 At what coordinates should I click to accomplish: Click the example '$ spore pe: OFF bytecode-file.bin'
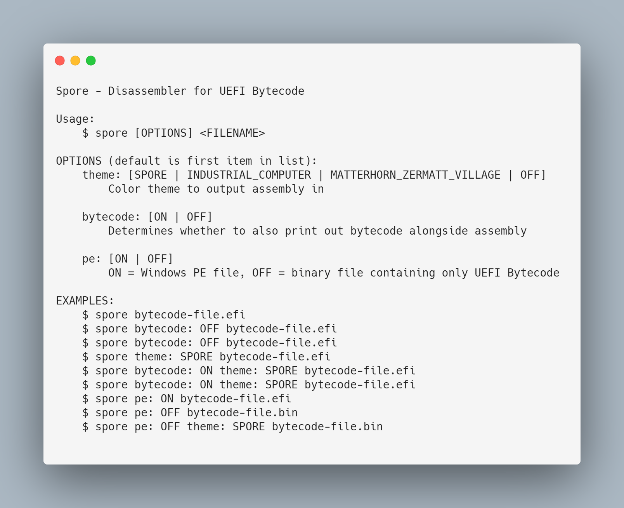[190, 412]
